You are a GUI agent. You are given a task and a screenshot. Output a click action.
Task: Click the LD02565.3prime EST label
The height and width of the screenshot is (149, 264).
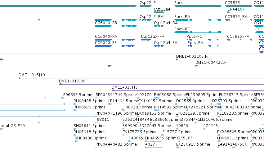pos(190,101)
